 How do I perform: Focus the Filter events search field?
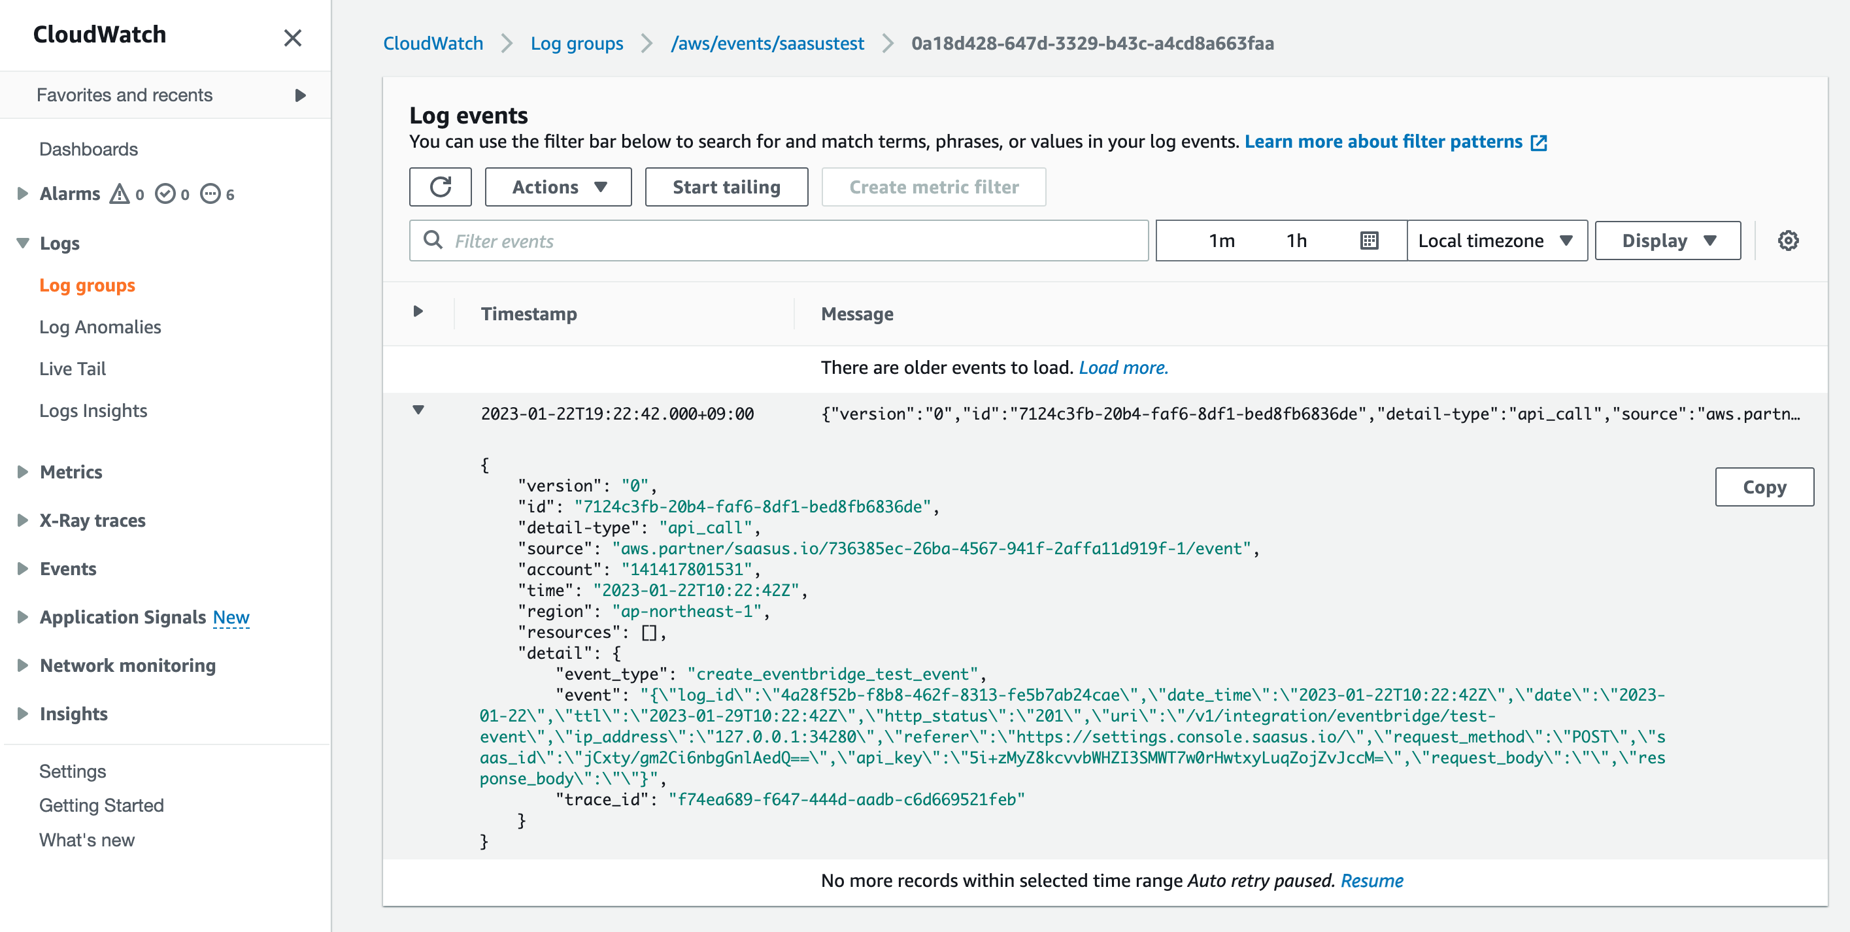[779, 241]
